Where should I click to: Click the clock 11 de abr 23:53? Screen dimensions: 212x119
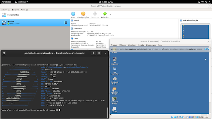(x=106, y=2)
